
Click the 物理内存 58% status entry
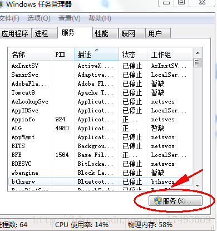[x=150, y=225]
